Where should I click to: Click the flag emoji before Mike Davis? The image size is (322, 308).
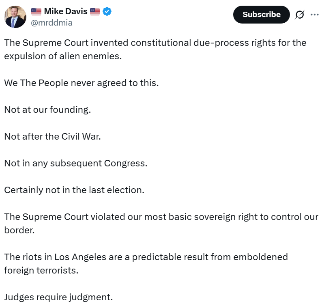click(x=36, y=12)
